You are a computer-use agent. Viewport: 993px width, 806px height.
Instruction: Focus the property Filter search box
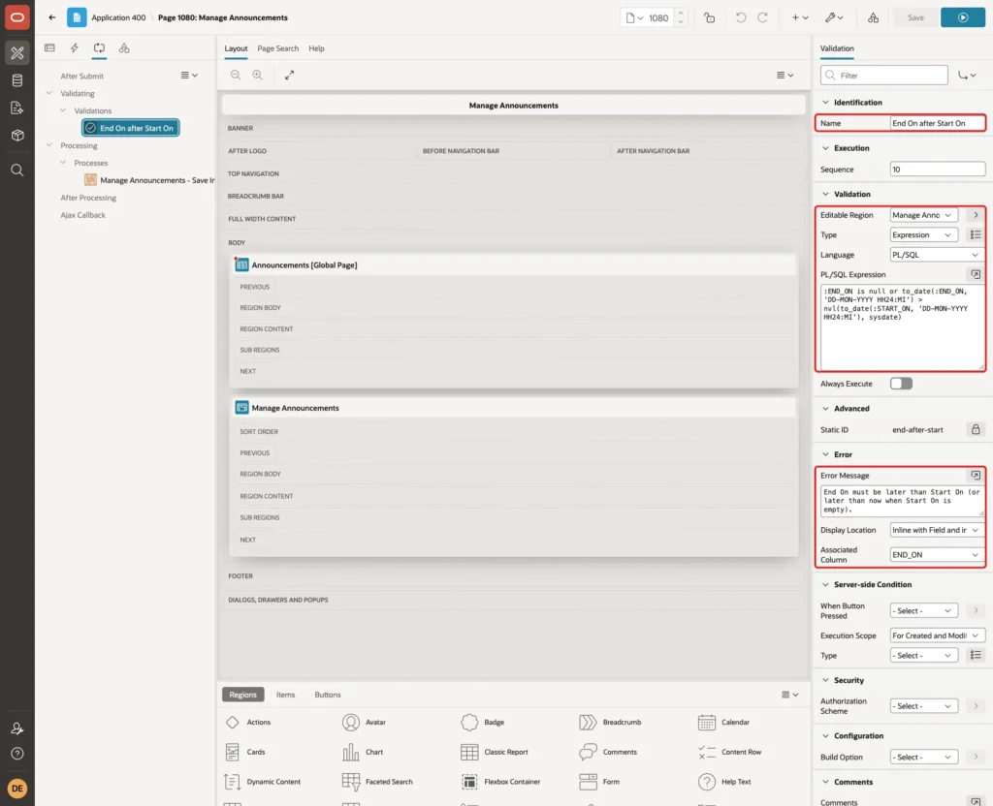point(884,76)
